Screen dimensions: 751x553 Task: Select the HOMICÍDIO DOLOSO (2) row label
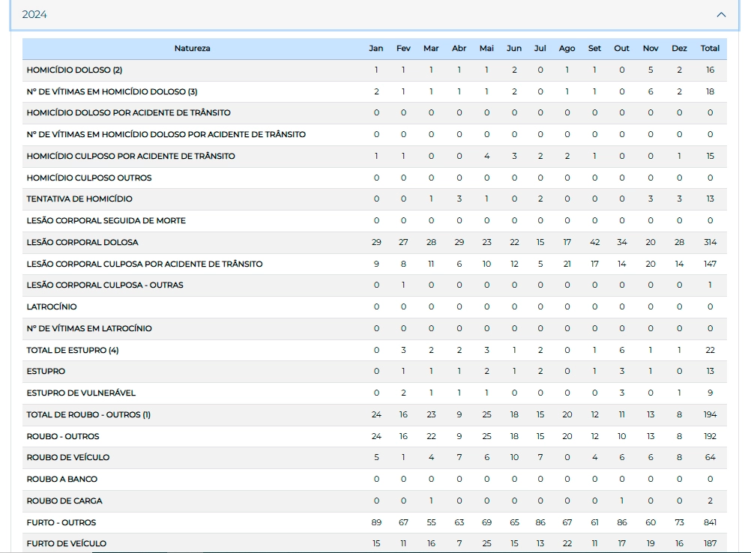pyautogui.click(x=74, y=70)
